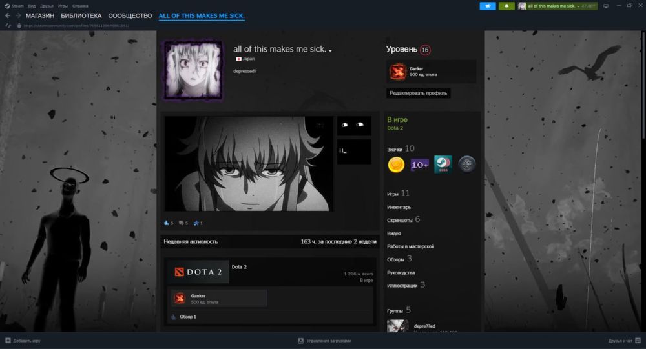
Task: Open Работы в мастерской link
Action: click(410, 246)
